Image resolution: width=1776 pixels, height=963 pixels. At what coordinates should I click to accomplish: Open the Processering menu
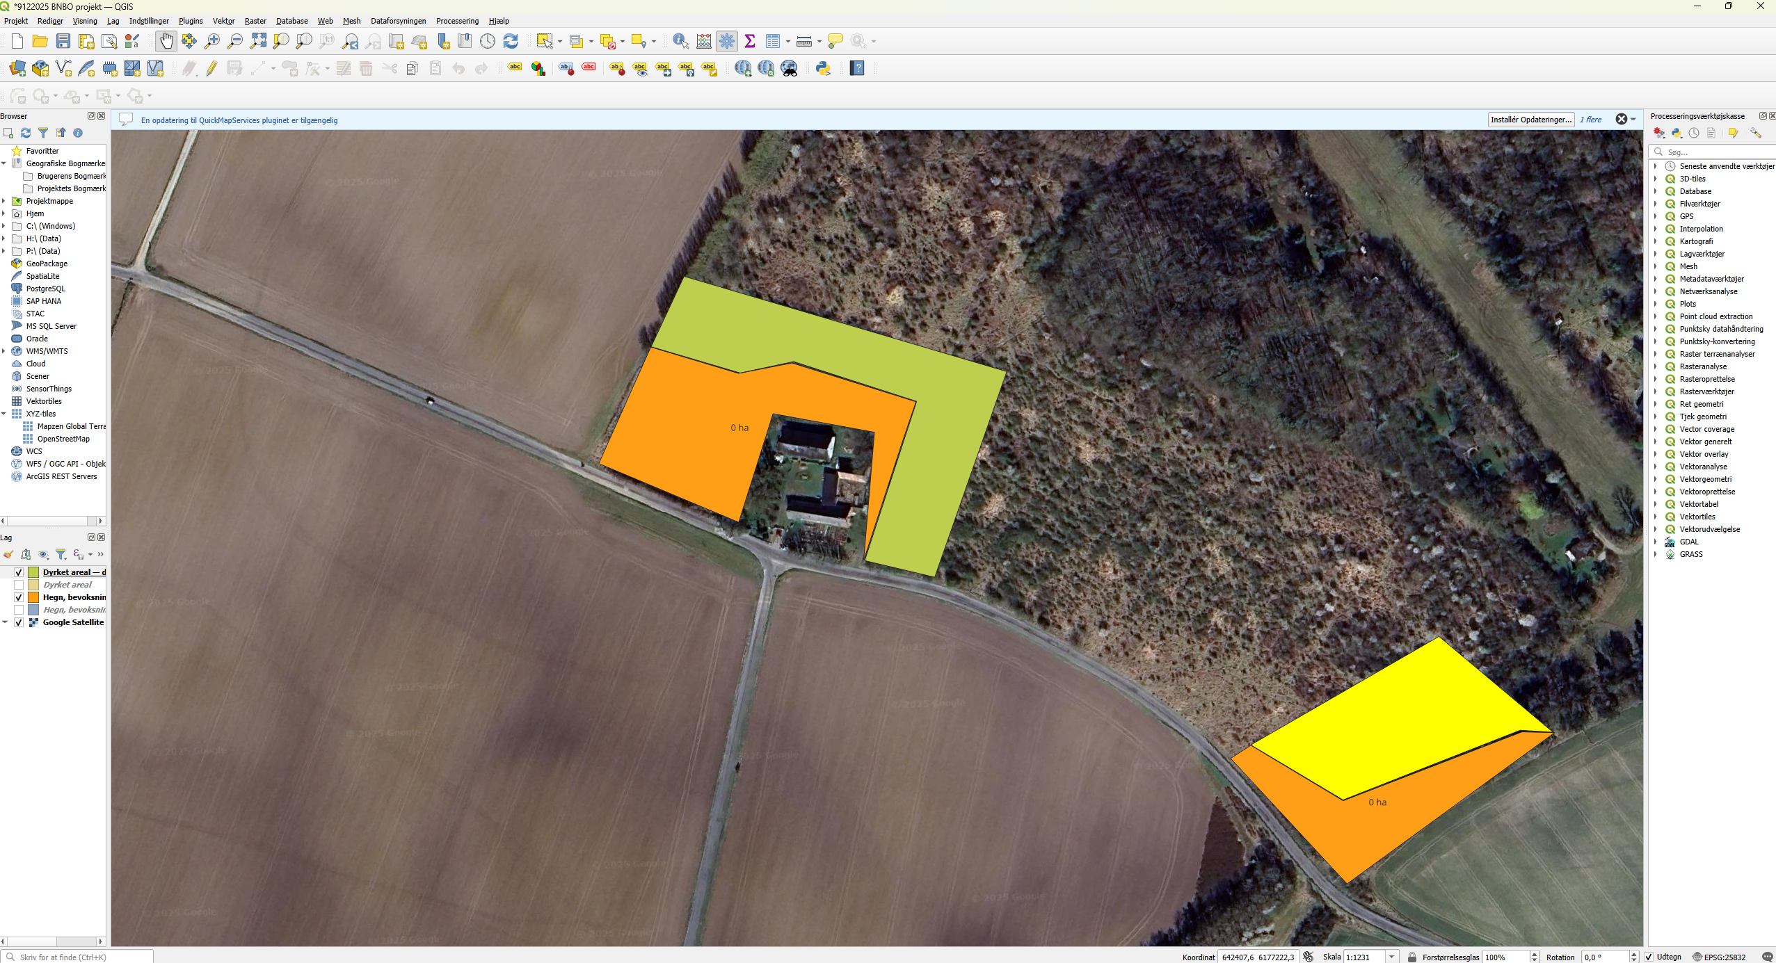coord(457,21)
